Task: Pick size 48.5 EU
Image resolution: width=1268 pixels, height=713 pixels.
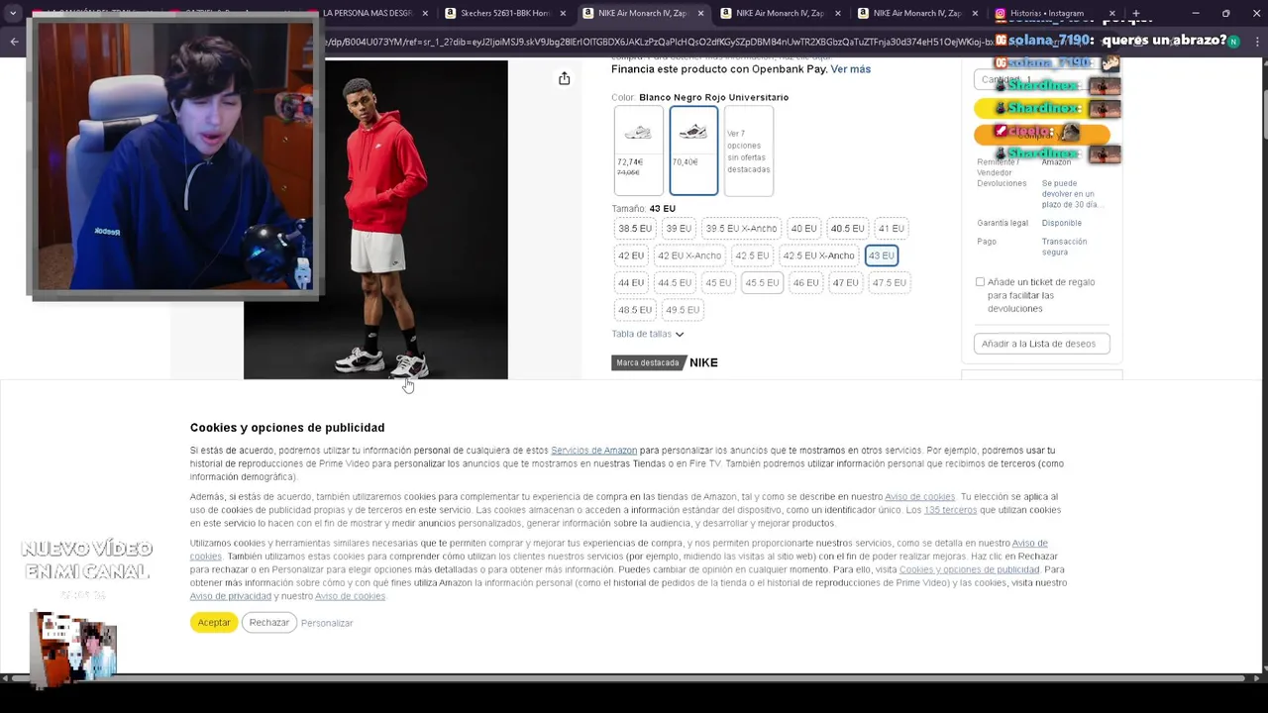Action: point(635,310)
